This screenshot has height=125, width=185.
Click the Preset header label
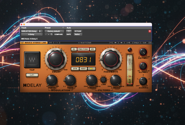tap(48, 28)
